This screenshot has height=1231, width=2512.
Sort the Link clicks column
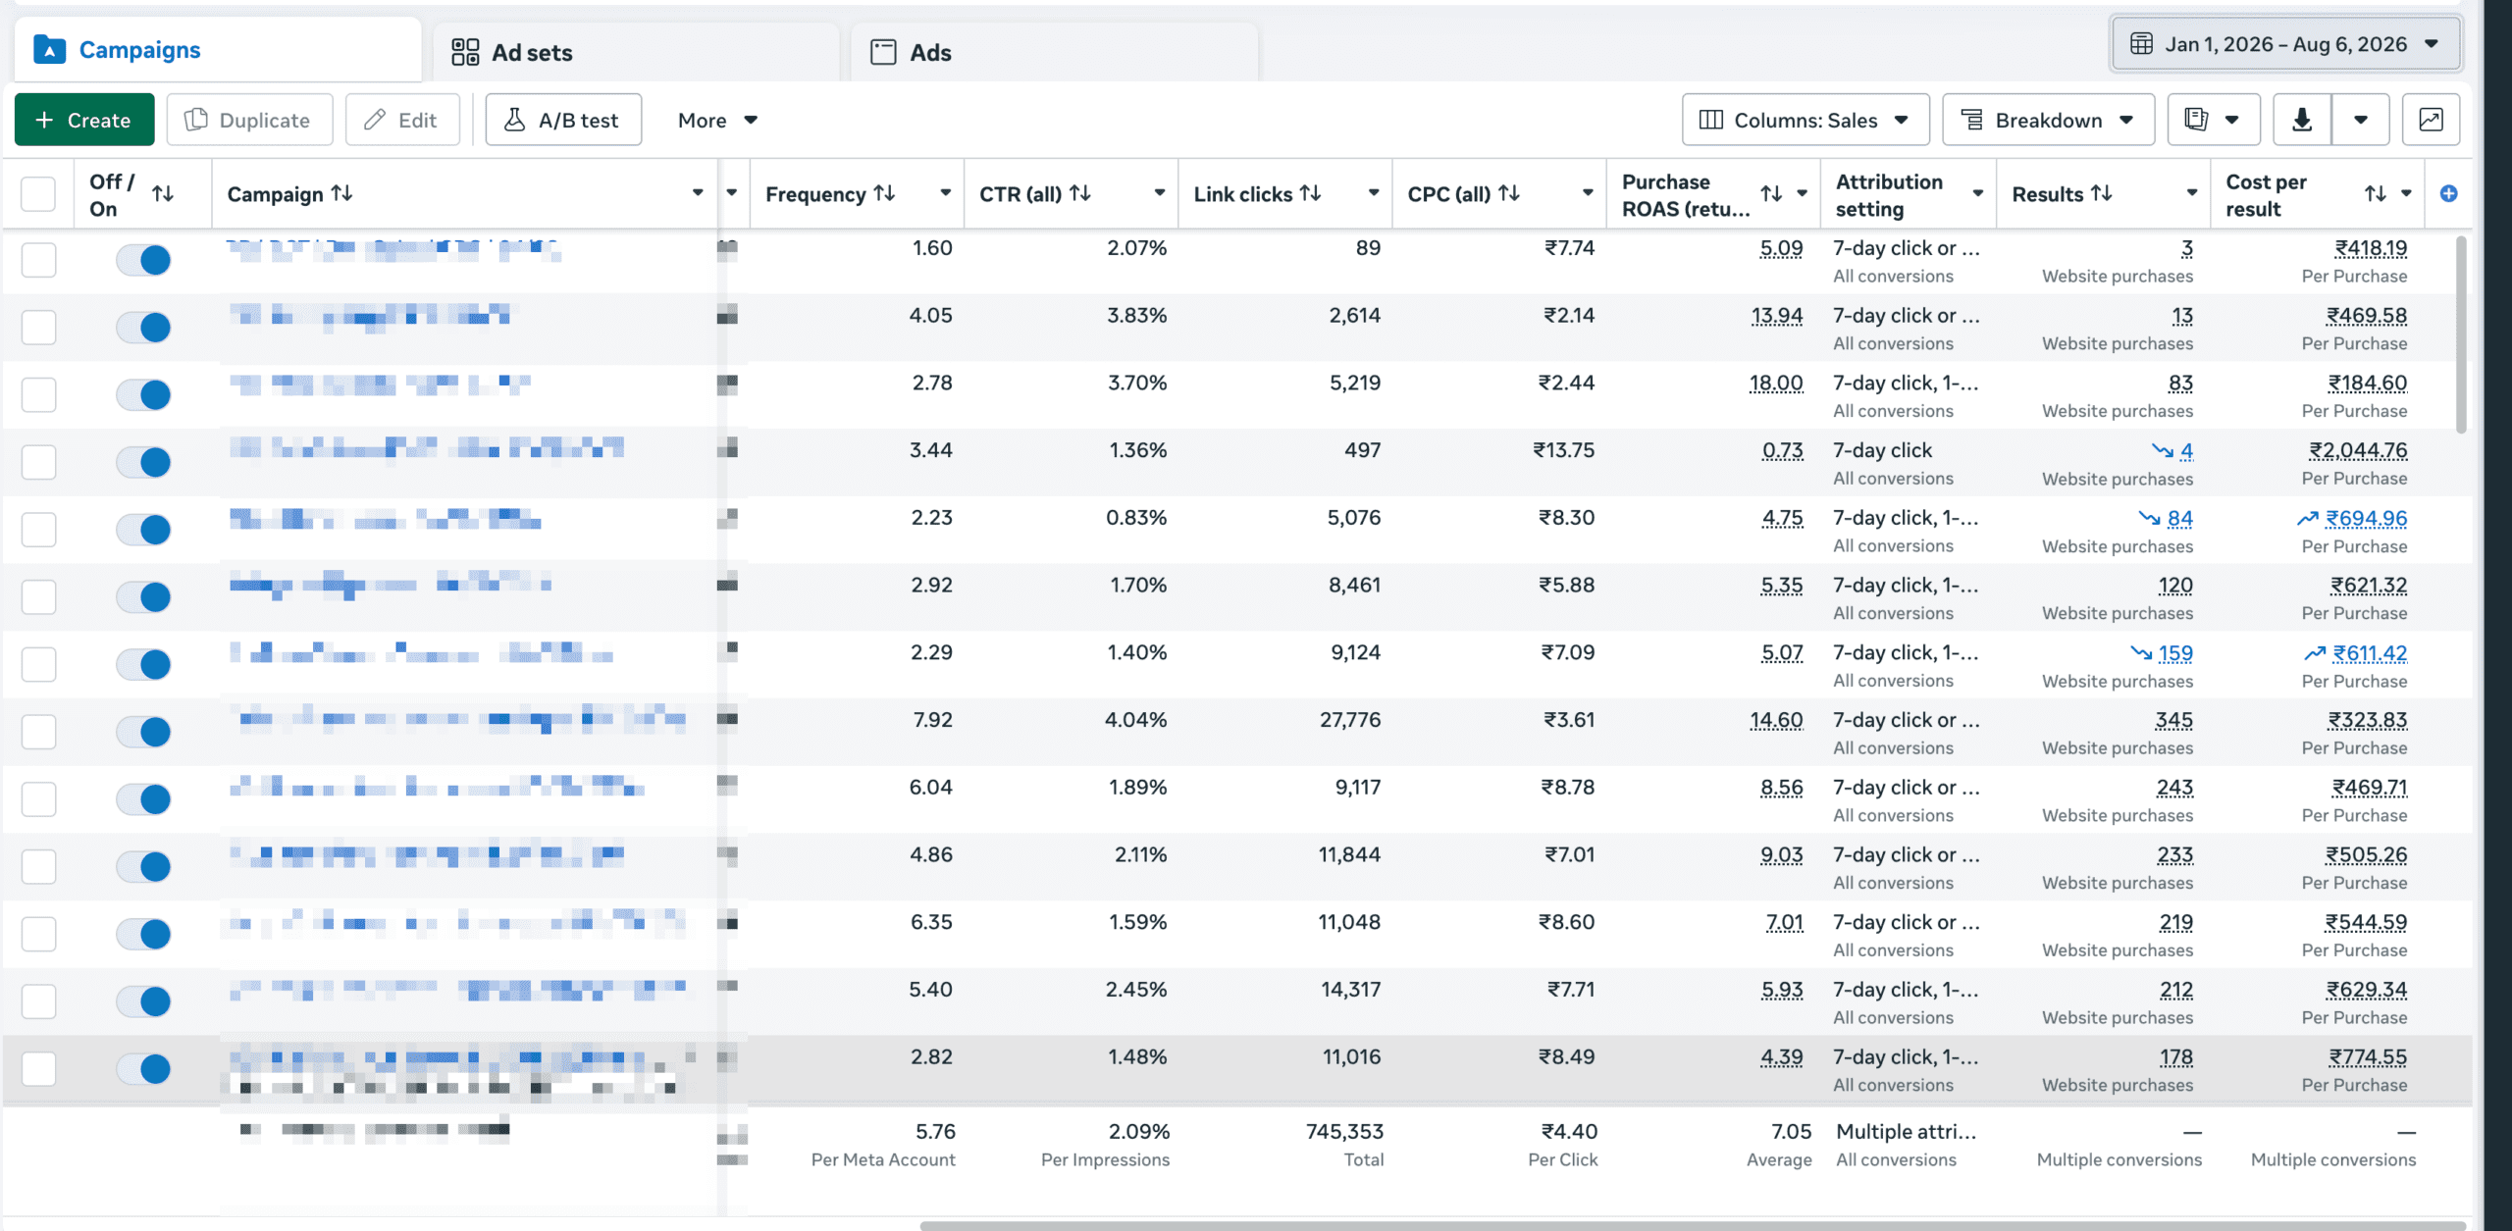[x=1310, y=193]
